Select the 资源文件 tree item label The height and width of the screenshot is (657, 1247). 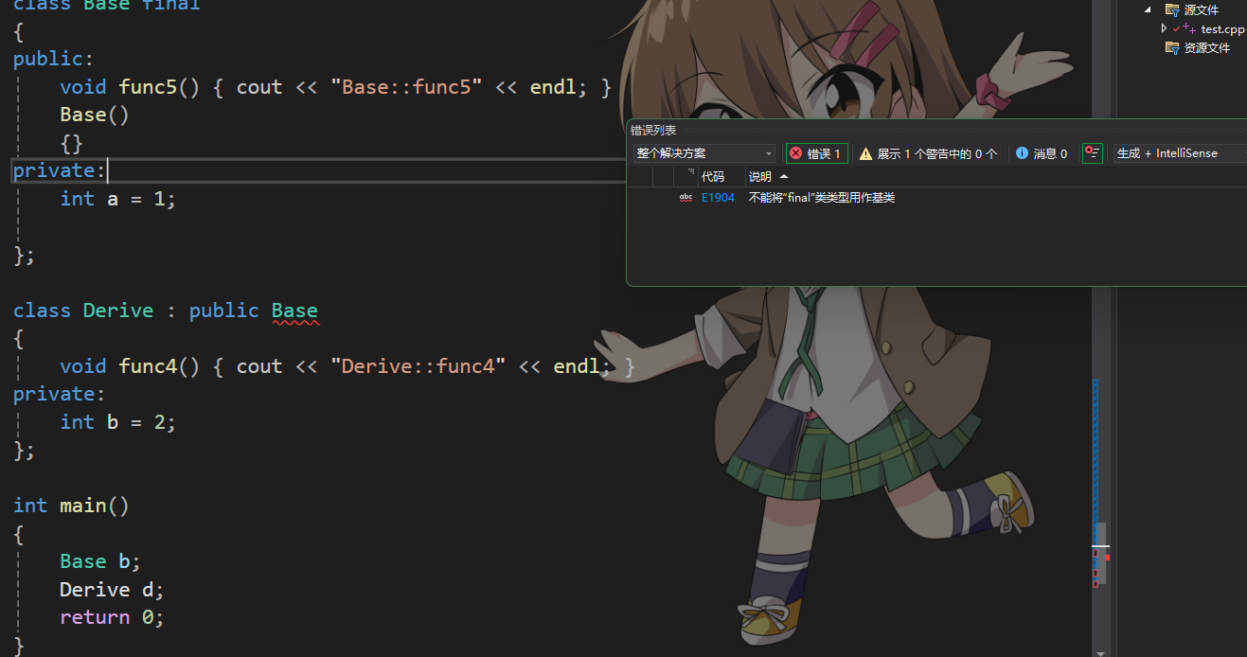(1207, 47)
